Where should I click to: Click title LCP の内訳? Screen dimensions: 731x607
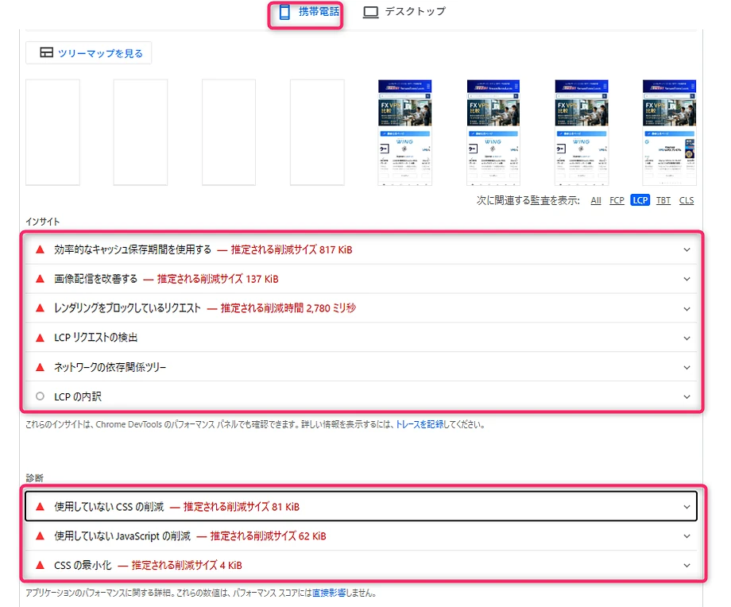[78, 396]
